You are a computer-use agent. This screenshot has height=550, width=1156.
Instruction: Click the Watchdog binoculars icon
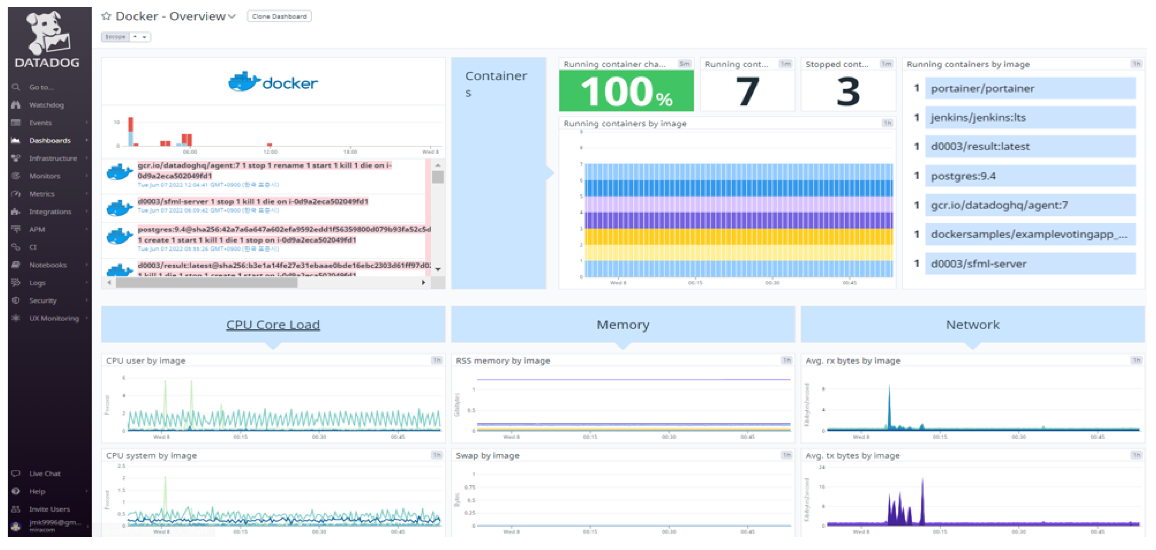point(16,105)
